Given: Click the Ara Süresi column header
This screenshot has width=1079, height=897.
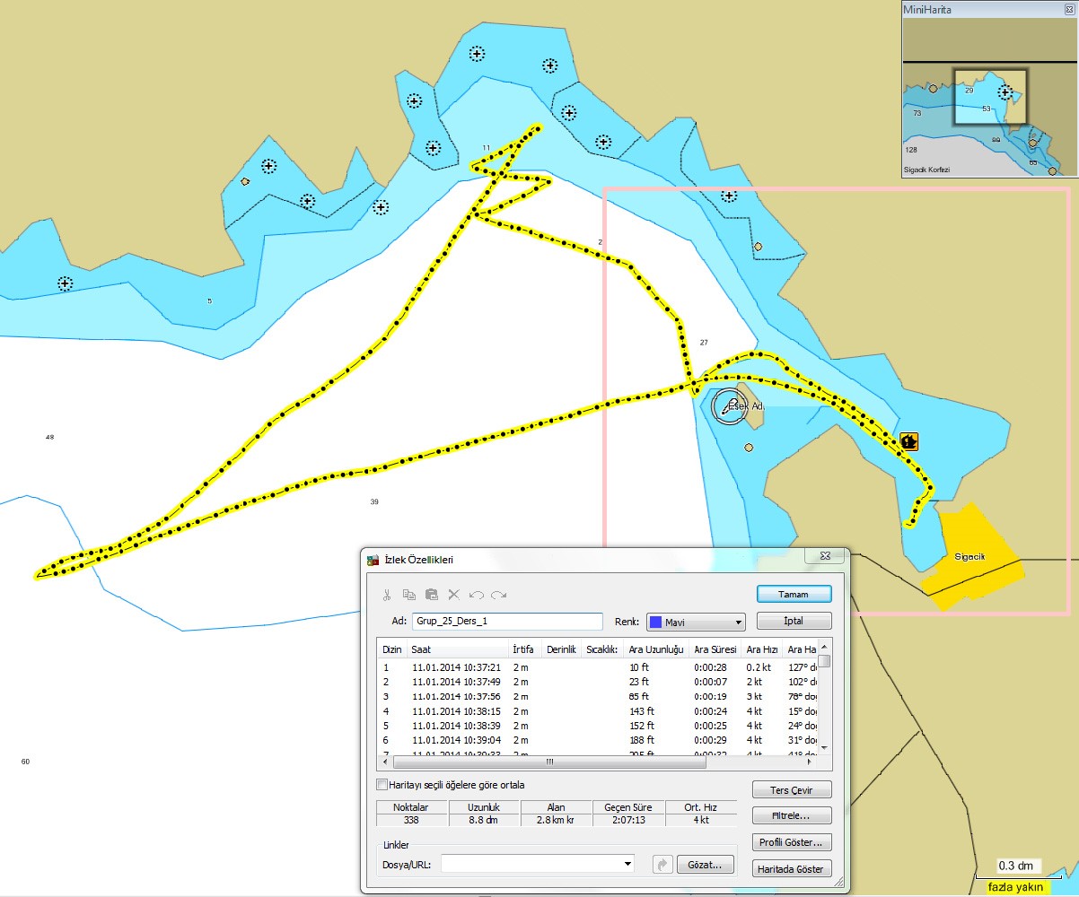Looking at the screenshot, I should click(x=715, y=649).
